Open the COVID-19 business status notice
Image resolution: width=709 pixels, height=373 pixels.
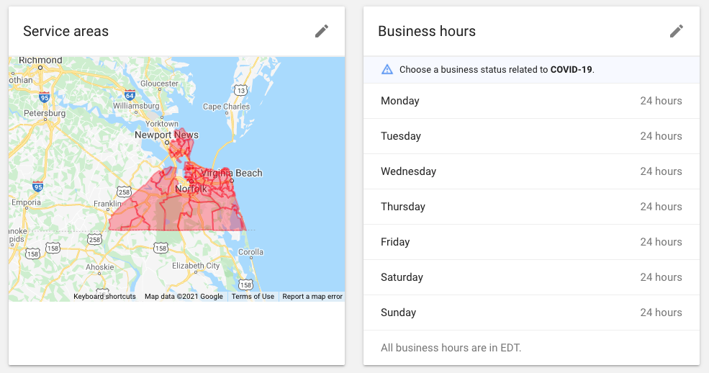[x=497, y=70]
